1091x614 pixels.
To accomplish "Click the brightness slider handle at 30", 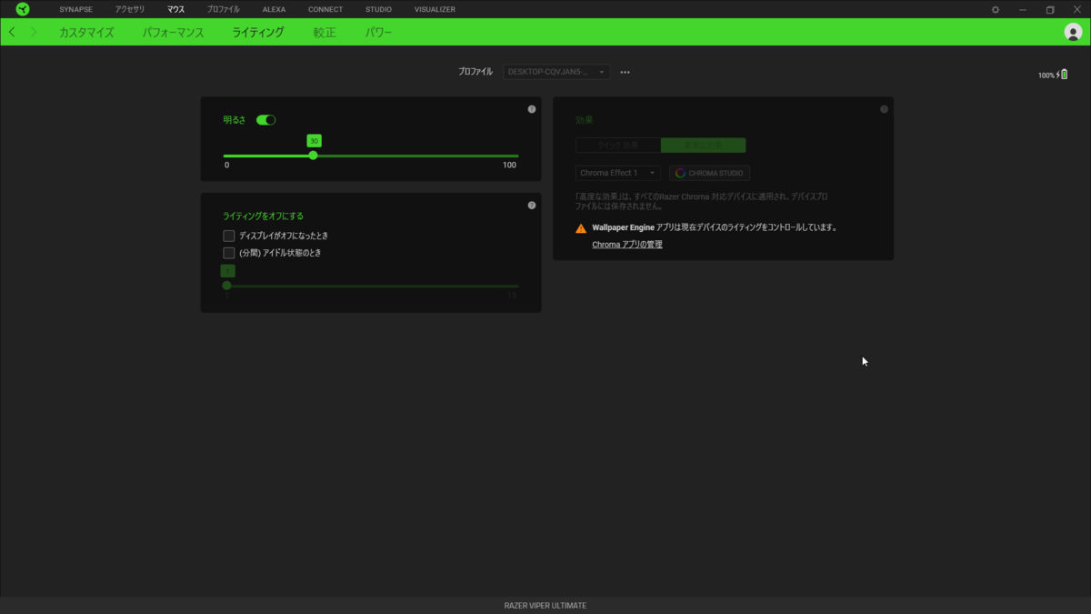I will [x=313, y=156].
